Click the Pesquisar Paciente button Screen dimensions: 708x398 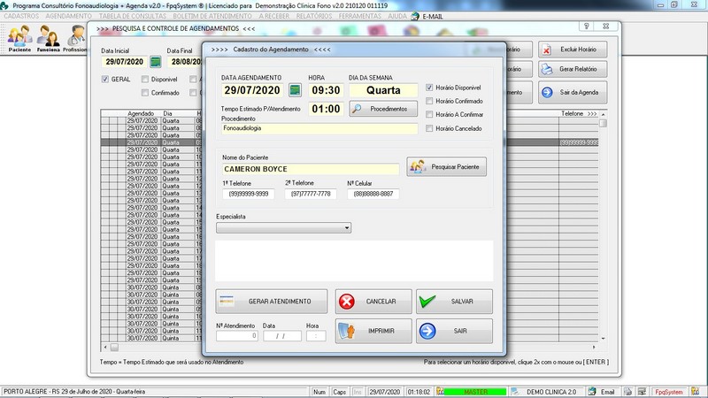point(447,167)
